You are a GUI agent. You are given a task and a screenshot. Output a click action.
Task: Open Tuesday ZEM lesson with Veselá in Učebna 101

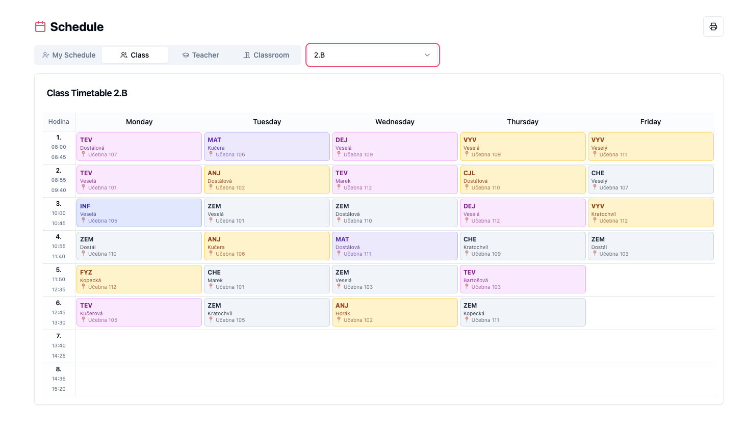(267, 213)
